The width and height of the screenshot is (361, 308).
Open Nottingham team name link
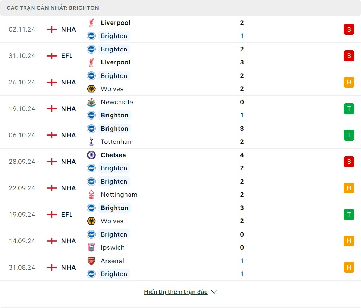tap(119, 195)
